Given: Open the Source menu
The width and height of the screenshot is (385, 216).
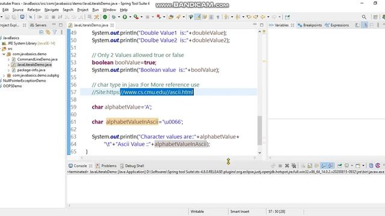Looking at the screenshot, I should click(18, 10).
